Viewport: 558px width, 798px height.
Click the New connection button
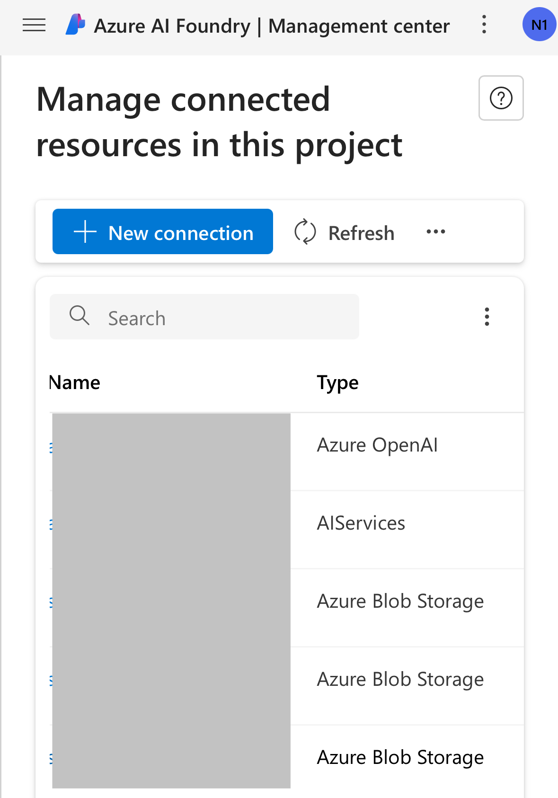tap(163, 231)
